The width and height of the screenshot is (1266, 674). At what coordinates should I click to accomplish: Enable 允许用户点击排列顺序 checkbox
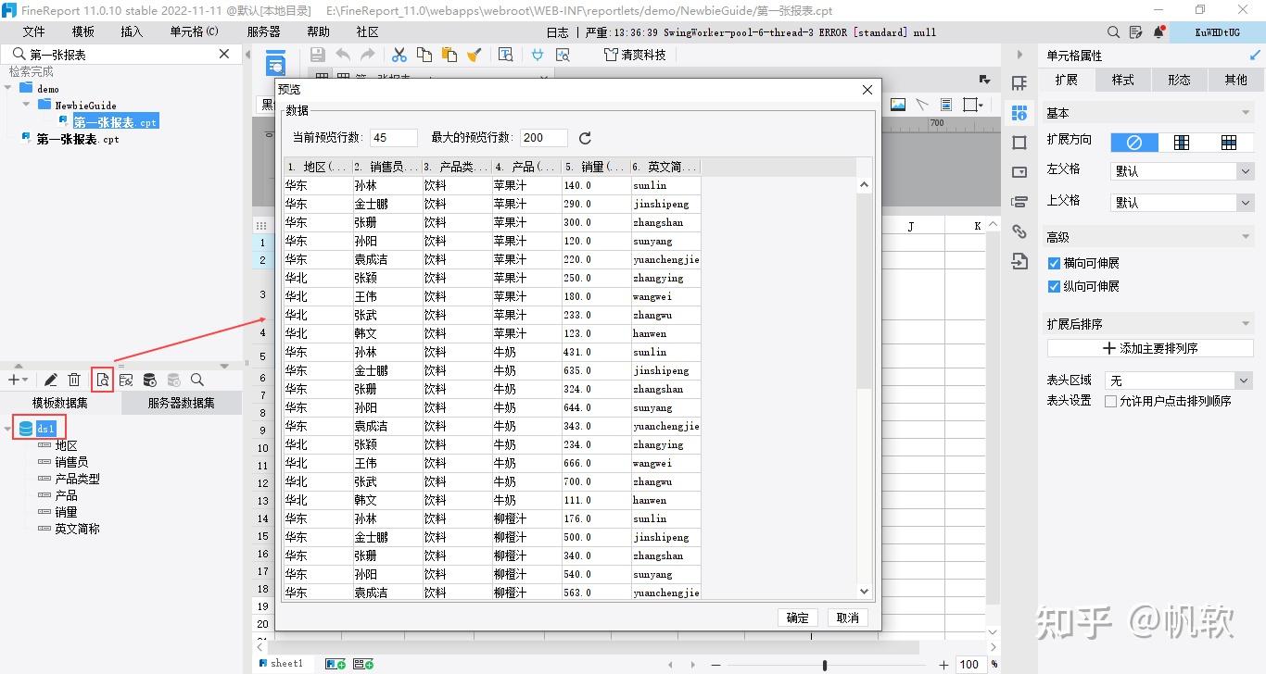1110,401
